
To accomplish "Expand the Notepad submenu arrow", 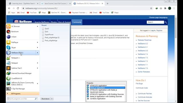I will tap(37, 63).
